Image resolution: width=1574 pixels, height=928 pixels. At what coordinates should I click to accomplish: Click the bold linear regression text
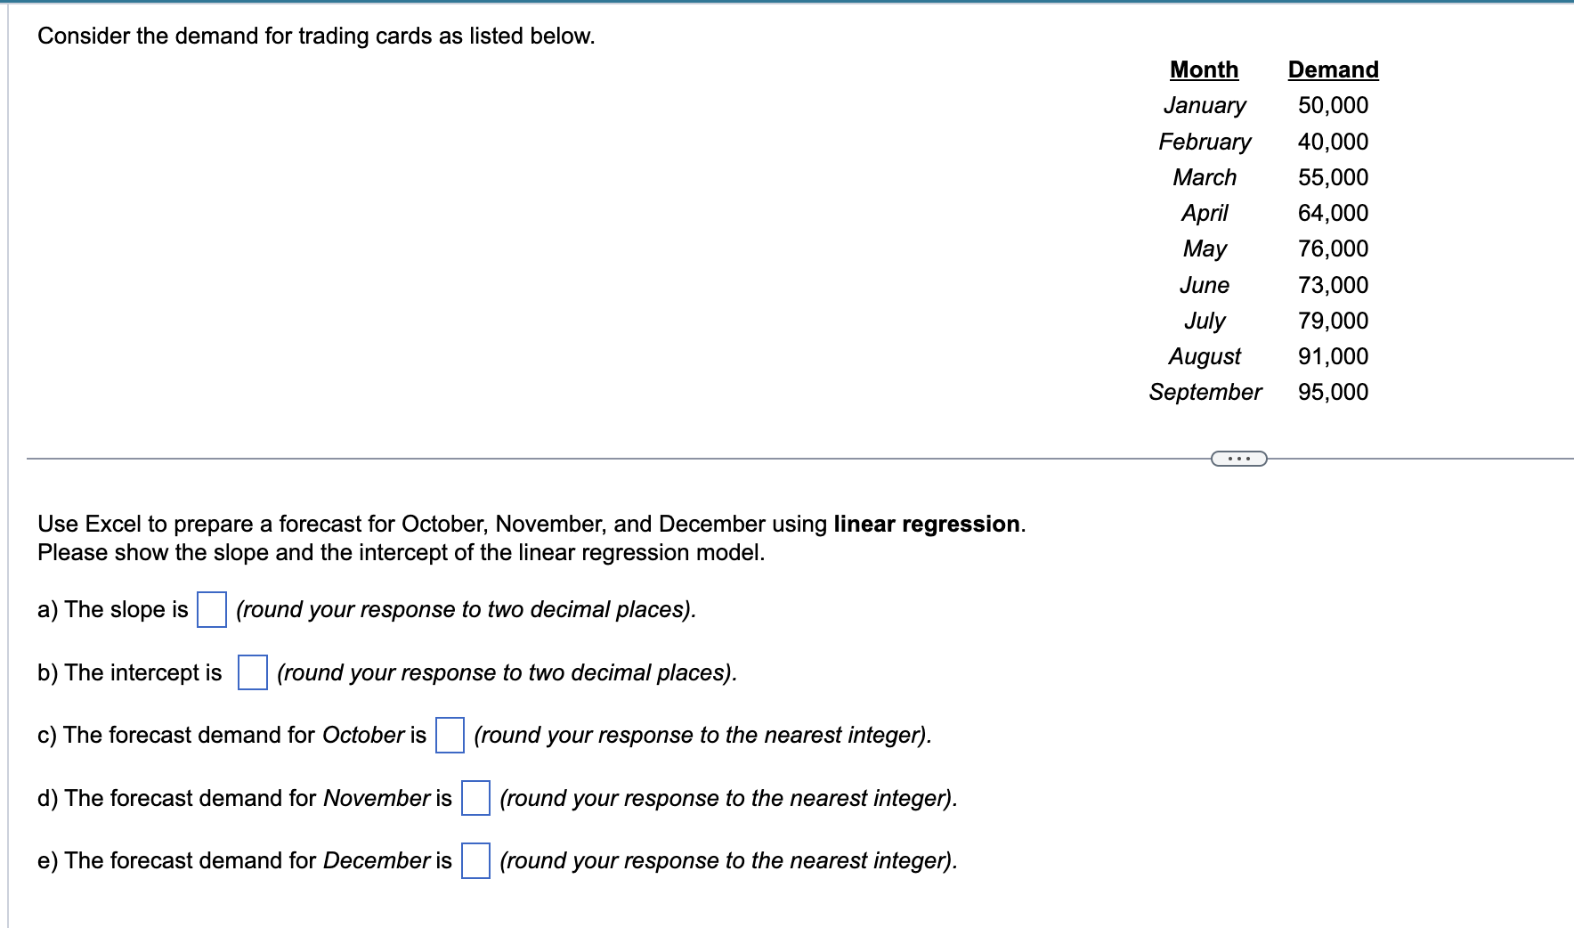tap(929, 524)
